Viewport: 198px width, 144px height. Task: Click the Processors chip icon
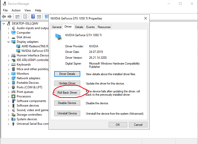coord(13,96)
